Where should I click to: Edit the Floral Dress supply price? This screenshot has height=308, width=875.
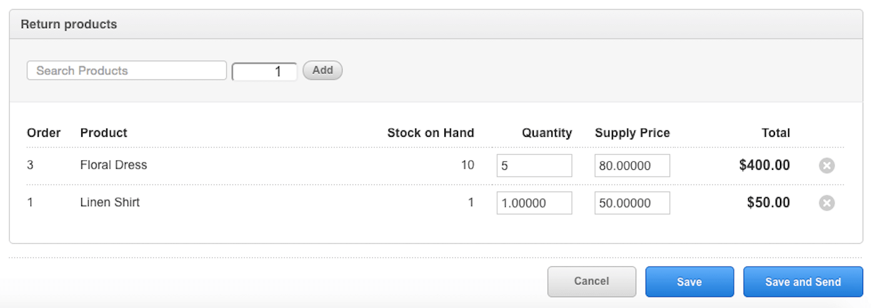tap(632, 166)
